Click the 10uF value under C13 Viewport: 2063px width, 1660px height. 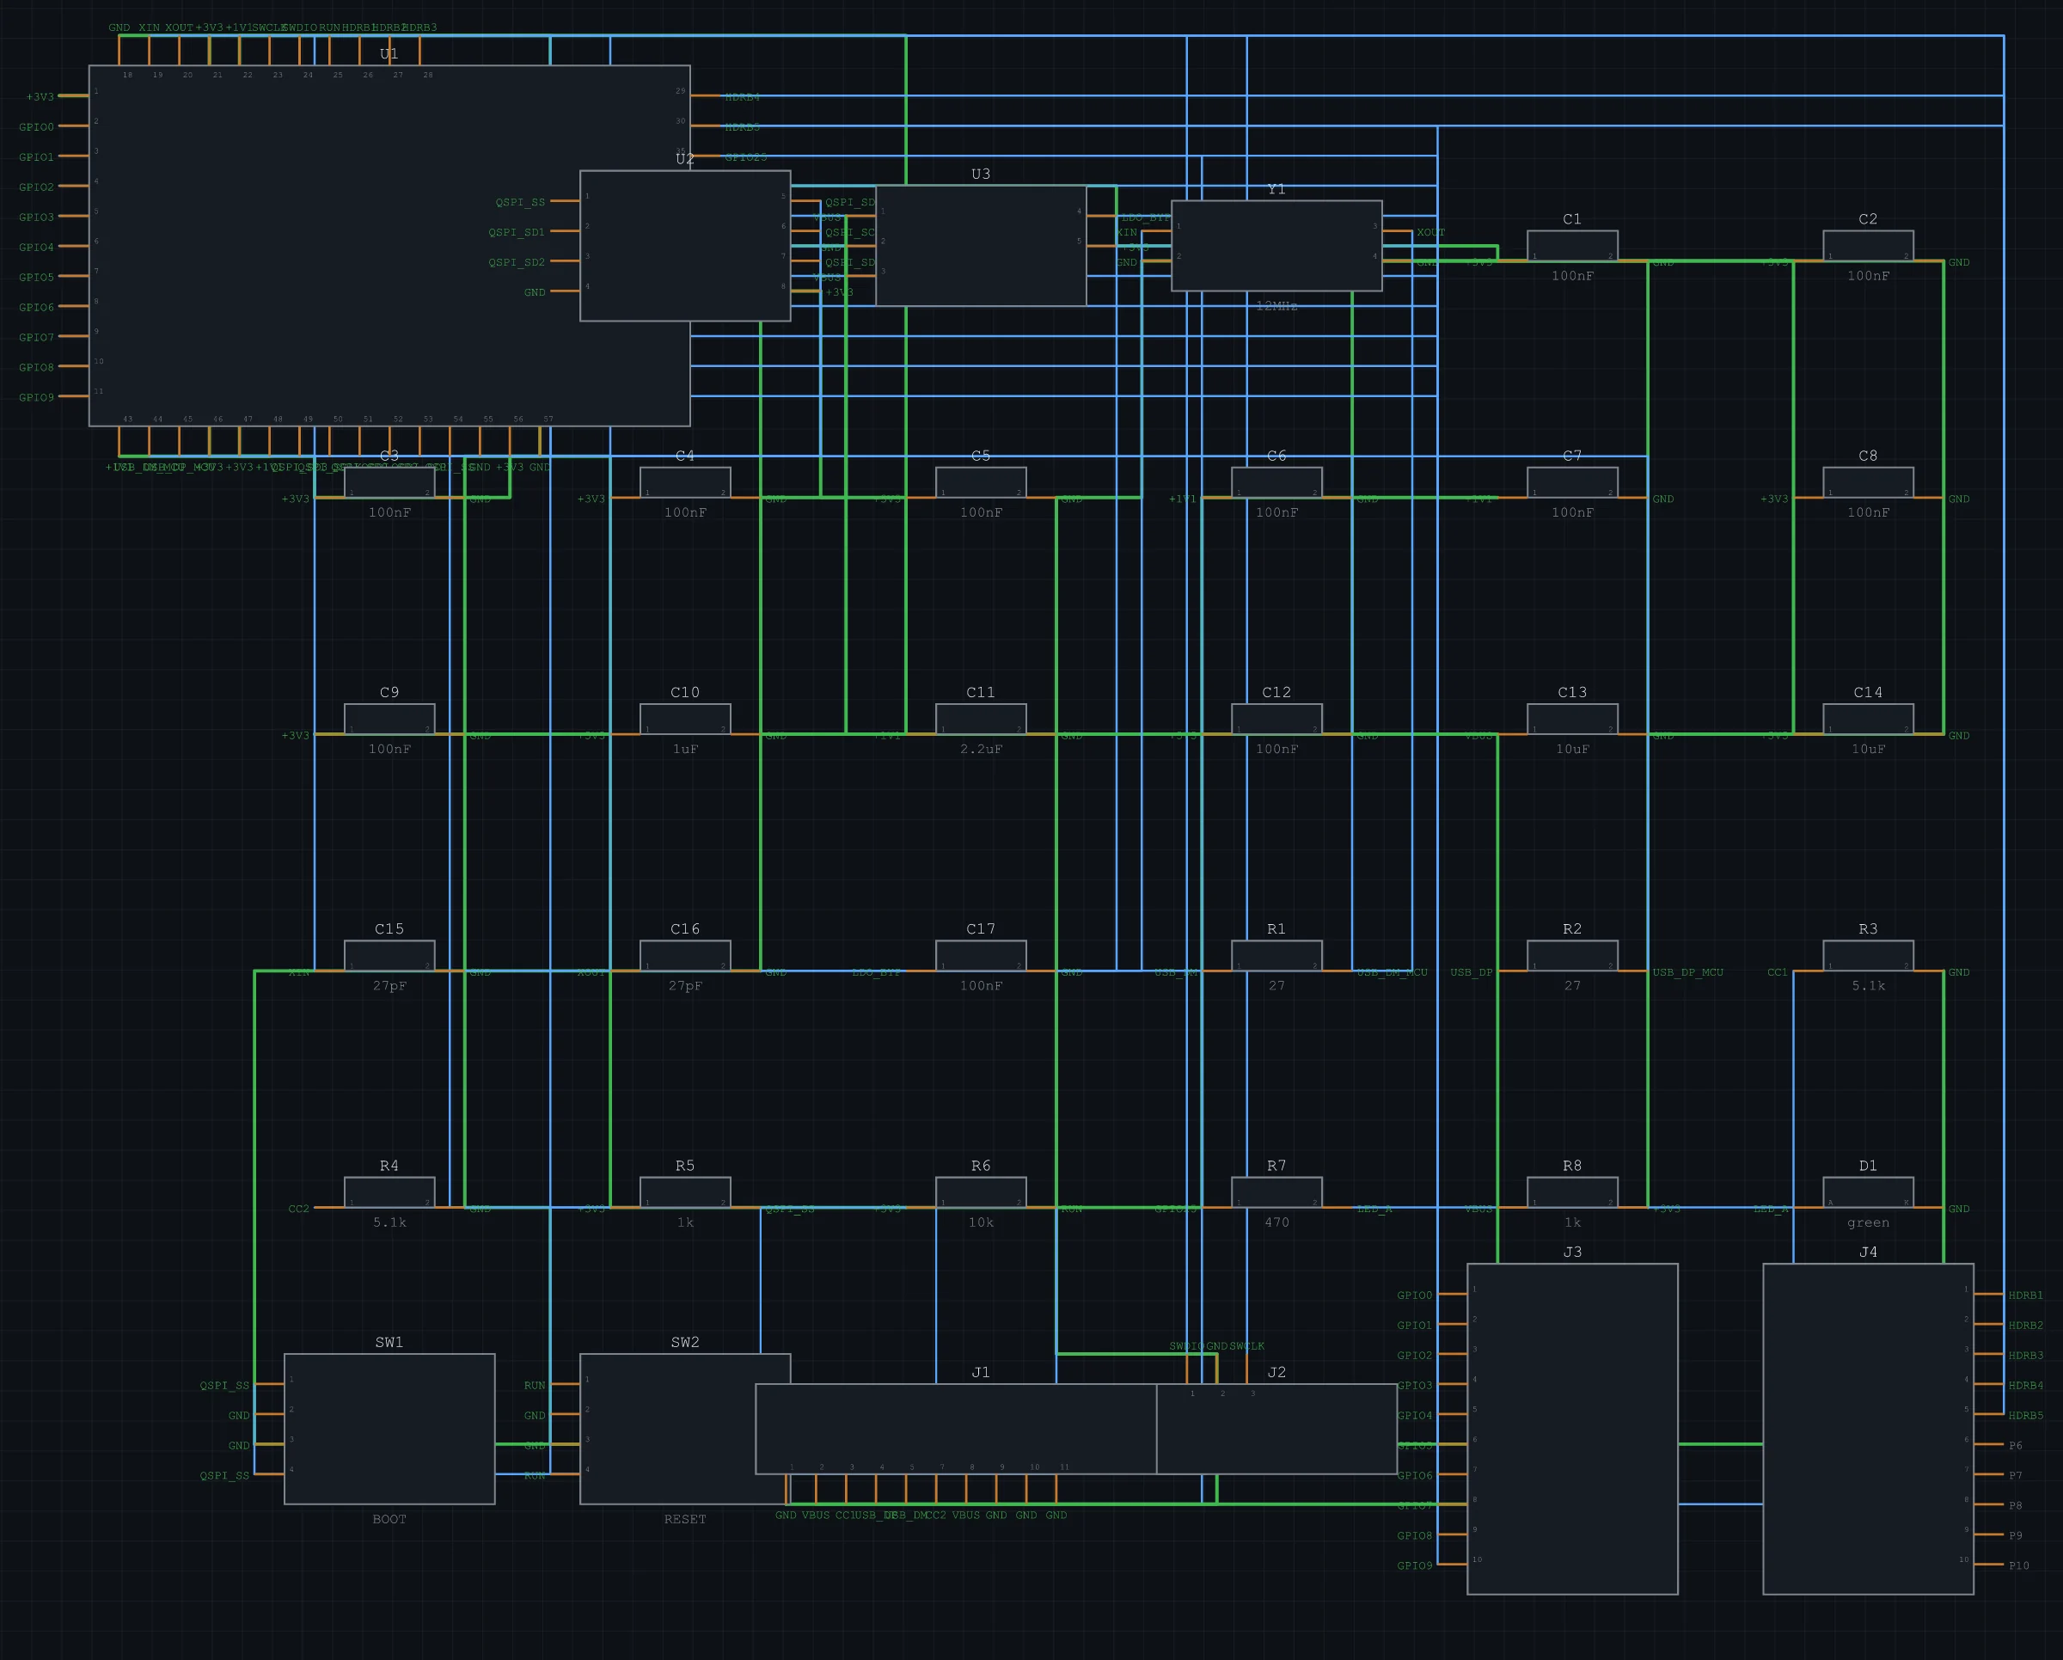[x=1572, y=749]
